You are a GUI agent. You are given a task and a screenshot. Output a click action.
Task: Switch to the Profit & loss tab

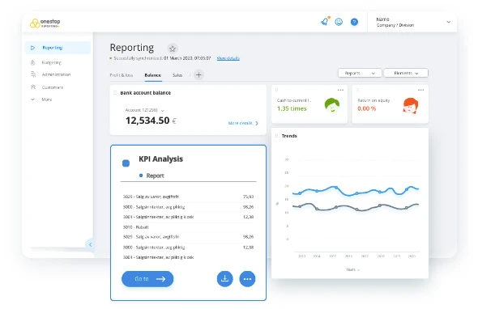pyautogui.click(x=122, y=75)
